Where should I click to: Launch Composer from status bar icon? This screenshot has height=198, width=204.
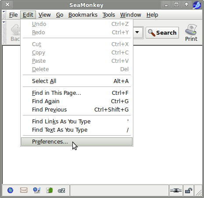point(37,190)
